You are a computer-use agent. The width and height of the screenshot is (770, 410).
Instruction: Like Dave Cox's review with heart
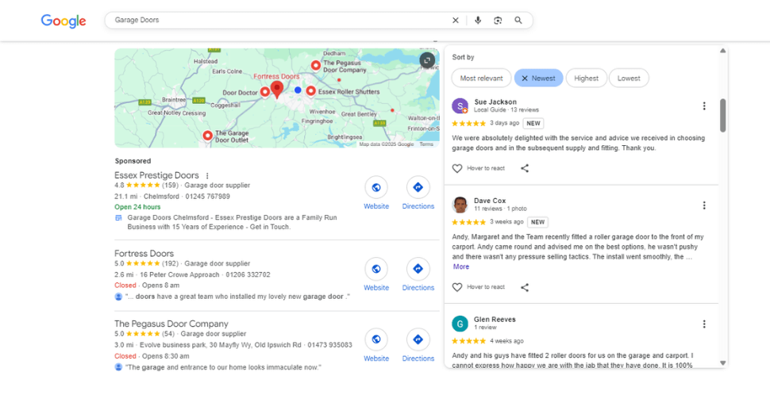click(x=457, y=287)
